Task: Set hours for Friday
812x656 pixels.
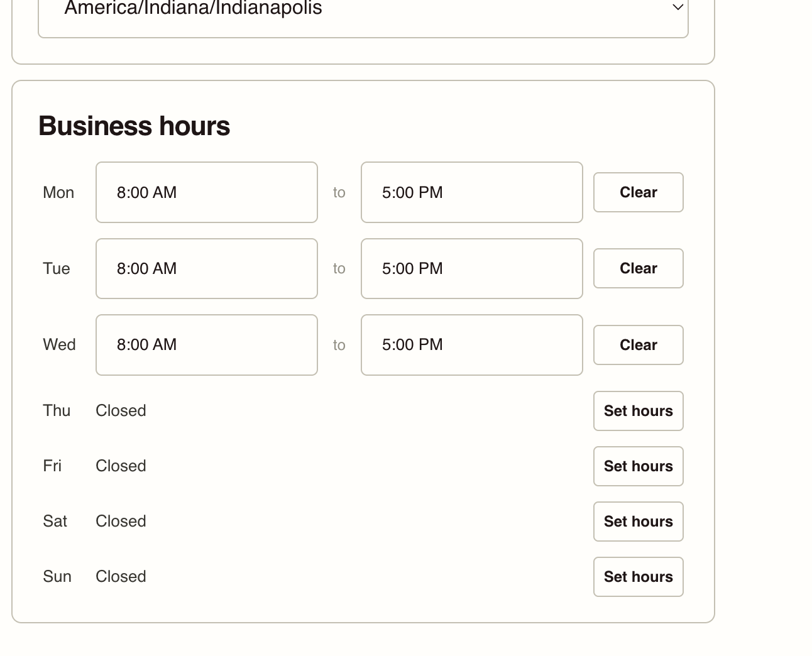Action: [638, 466]
